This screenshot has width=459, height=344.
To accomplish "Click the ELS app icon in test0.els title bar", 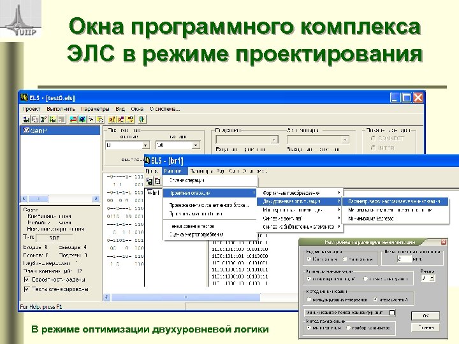I will (24, 97).
